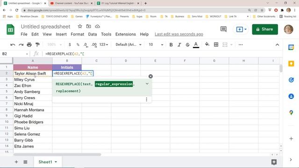Decrease decimal places icon

click(x=85, y=45)
